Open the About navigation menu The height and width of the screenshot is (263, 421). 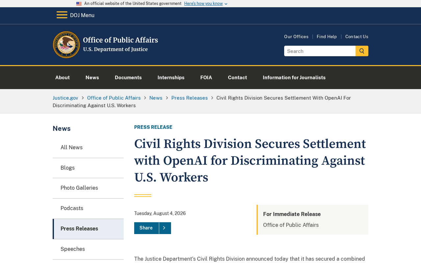click(62, 78)
